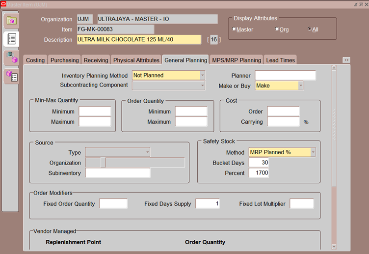Viewport: 369px width, 254px height.
Task: Click the descriptive flexfield [16] button
Action: 213,39
